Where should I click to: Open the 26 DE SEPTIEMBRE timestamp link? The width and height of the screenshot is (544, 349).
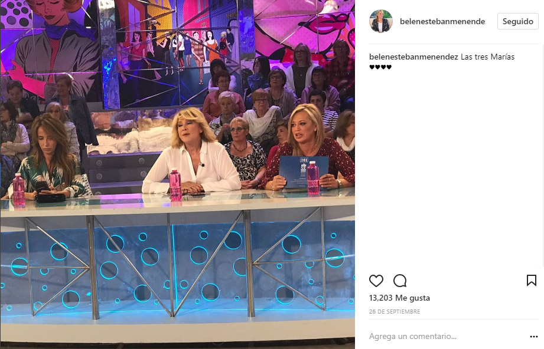tap(395, 312)
